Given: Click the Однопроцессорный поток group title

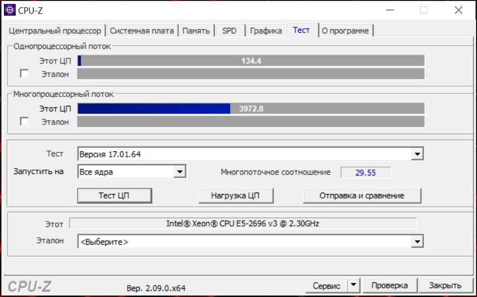Looking at the screenshot, I should coord(62,47).
